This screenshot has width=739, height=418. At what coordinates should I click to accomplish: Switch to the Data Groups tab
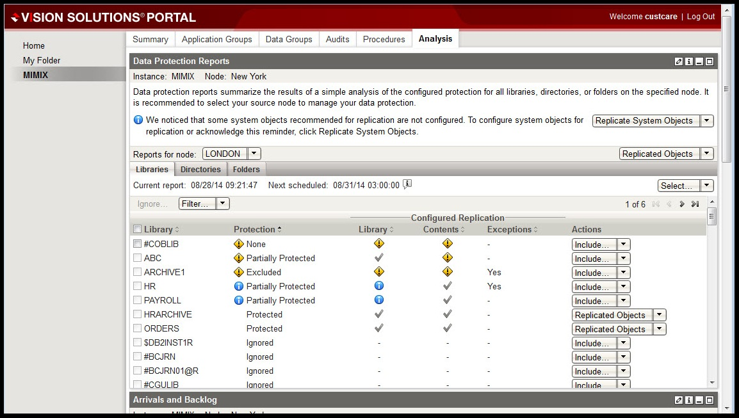[289, 39]
